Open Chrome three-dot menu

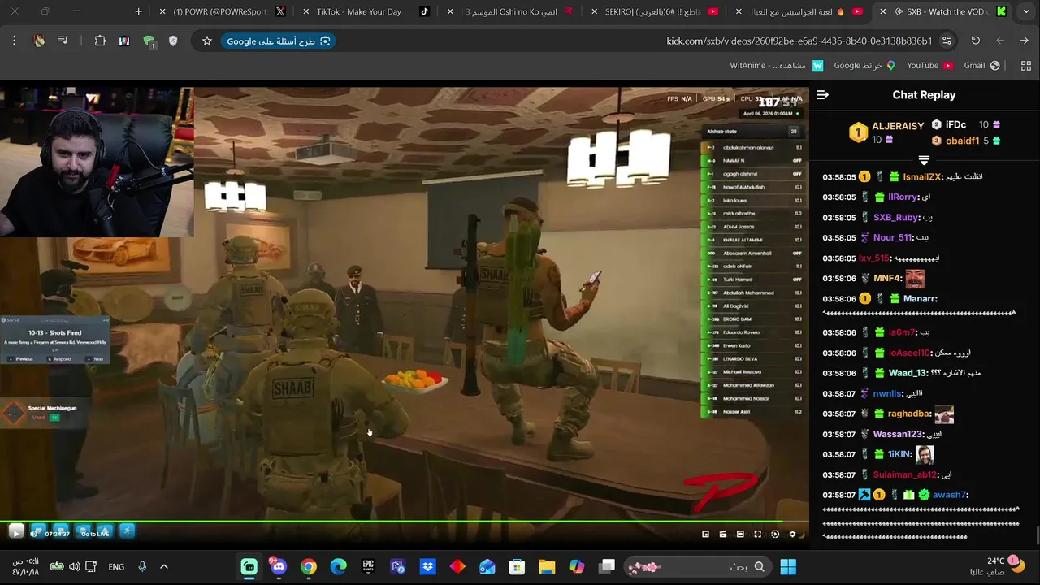coord(14,41)
